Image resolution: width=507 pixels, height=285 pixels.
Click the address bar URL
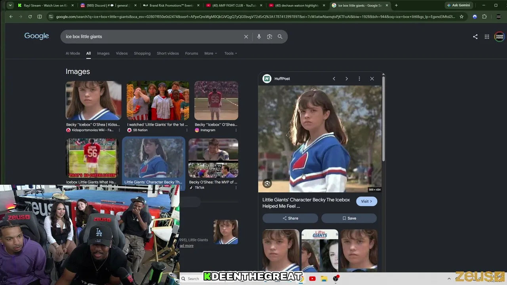[x=255, y=17]
